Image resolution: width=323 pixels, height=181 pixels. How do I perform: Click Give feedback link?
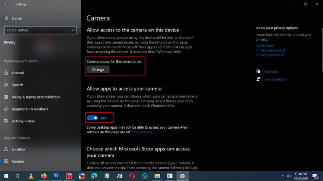[275, 79]
